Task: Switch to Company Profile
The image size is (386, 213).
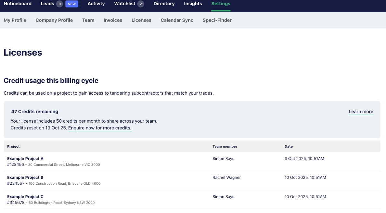Action: [54, 20]
